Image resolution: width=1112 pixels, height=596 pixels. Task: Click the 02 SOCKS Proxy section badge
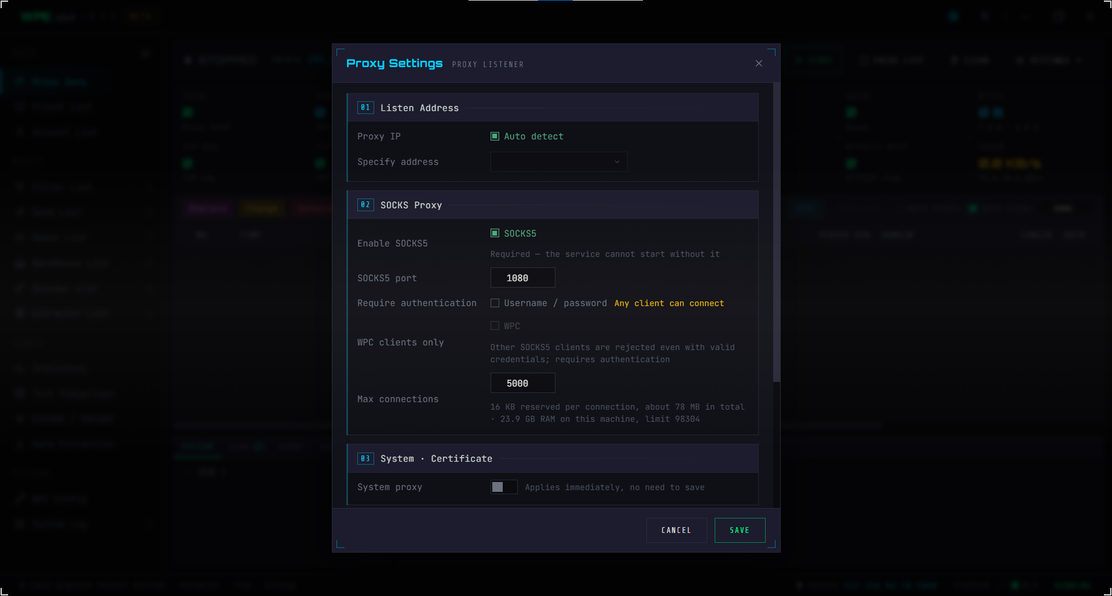point(365,205)
